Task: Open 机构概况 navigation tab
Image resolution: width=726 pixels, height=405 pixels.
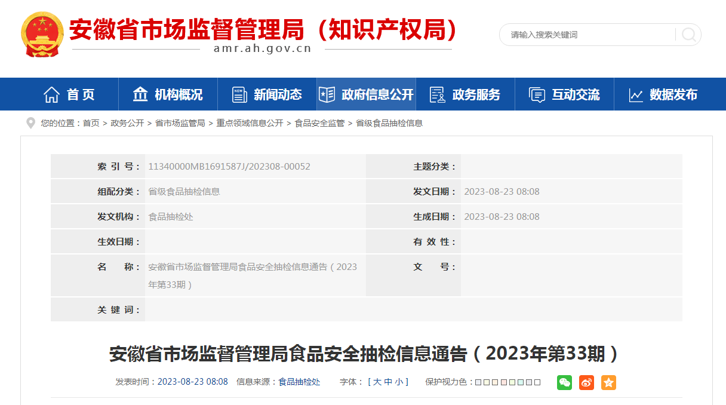Action: click(x=168, y=94)
